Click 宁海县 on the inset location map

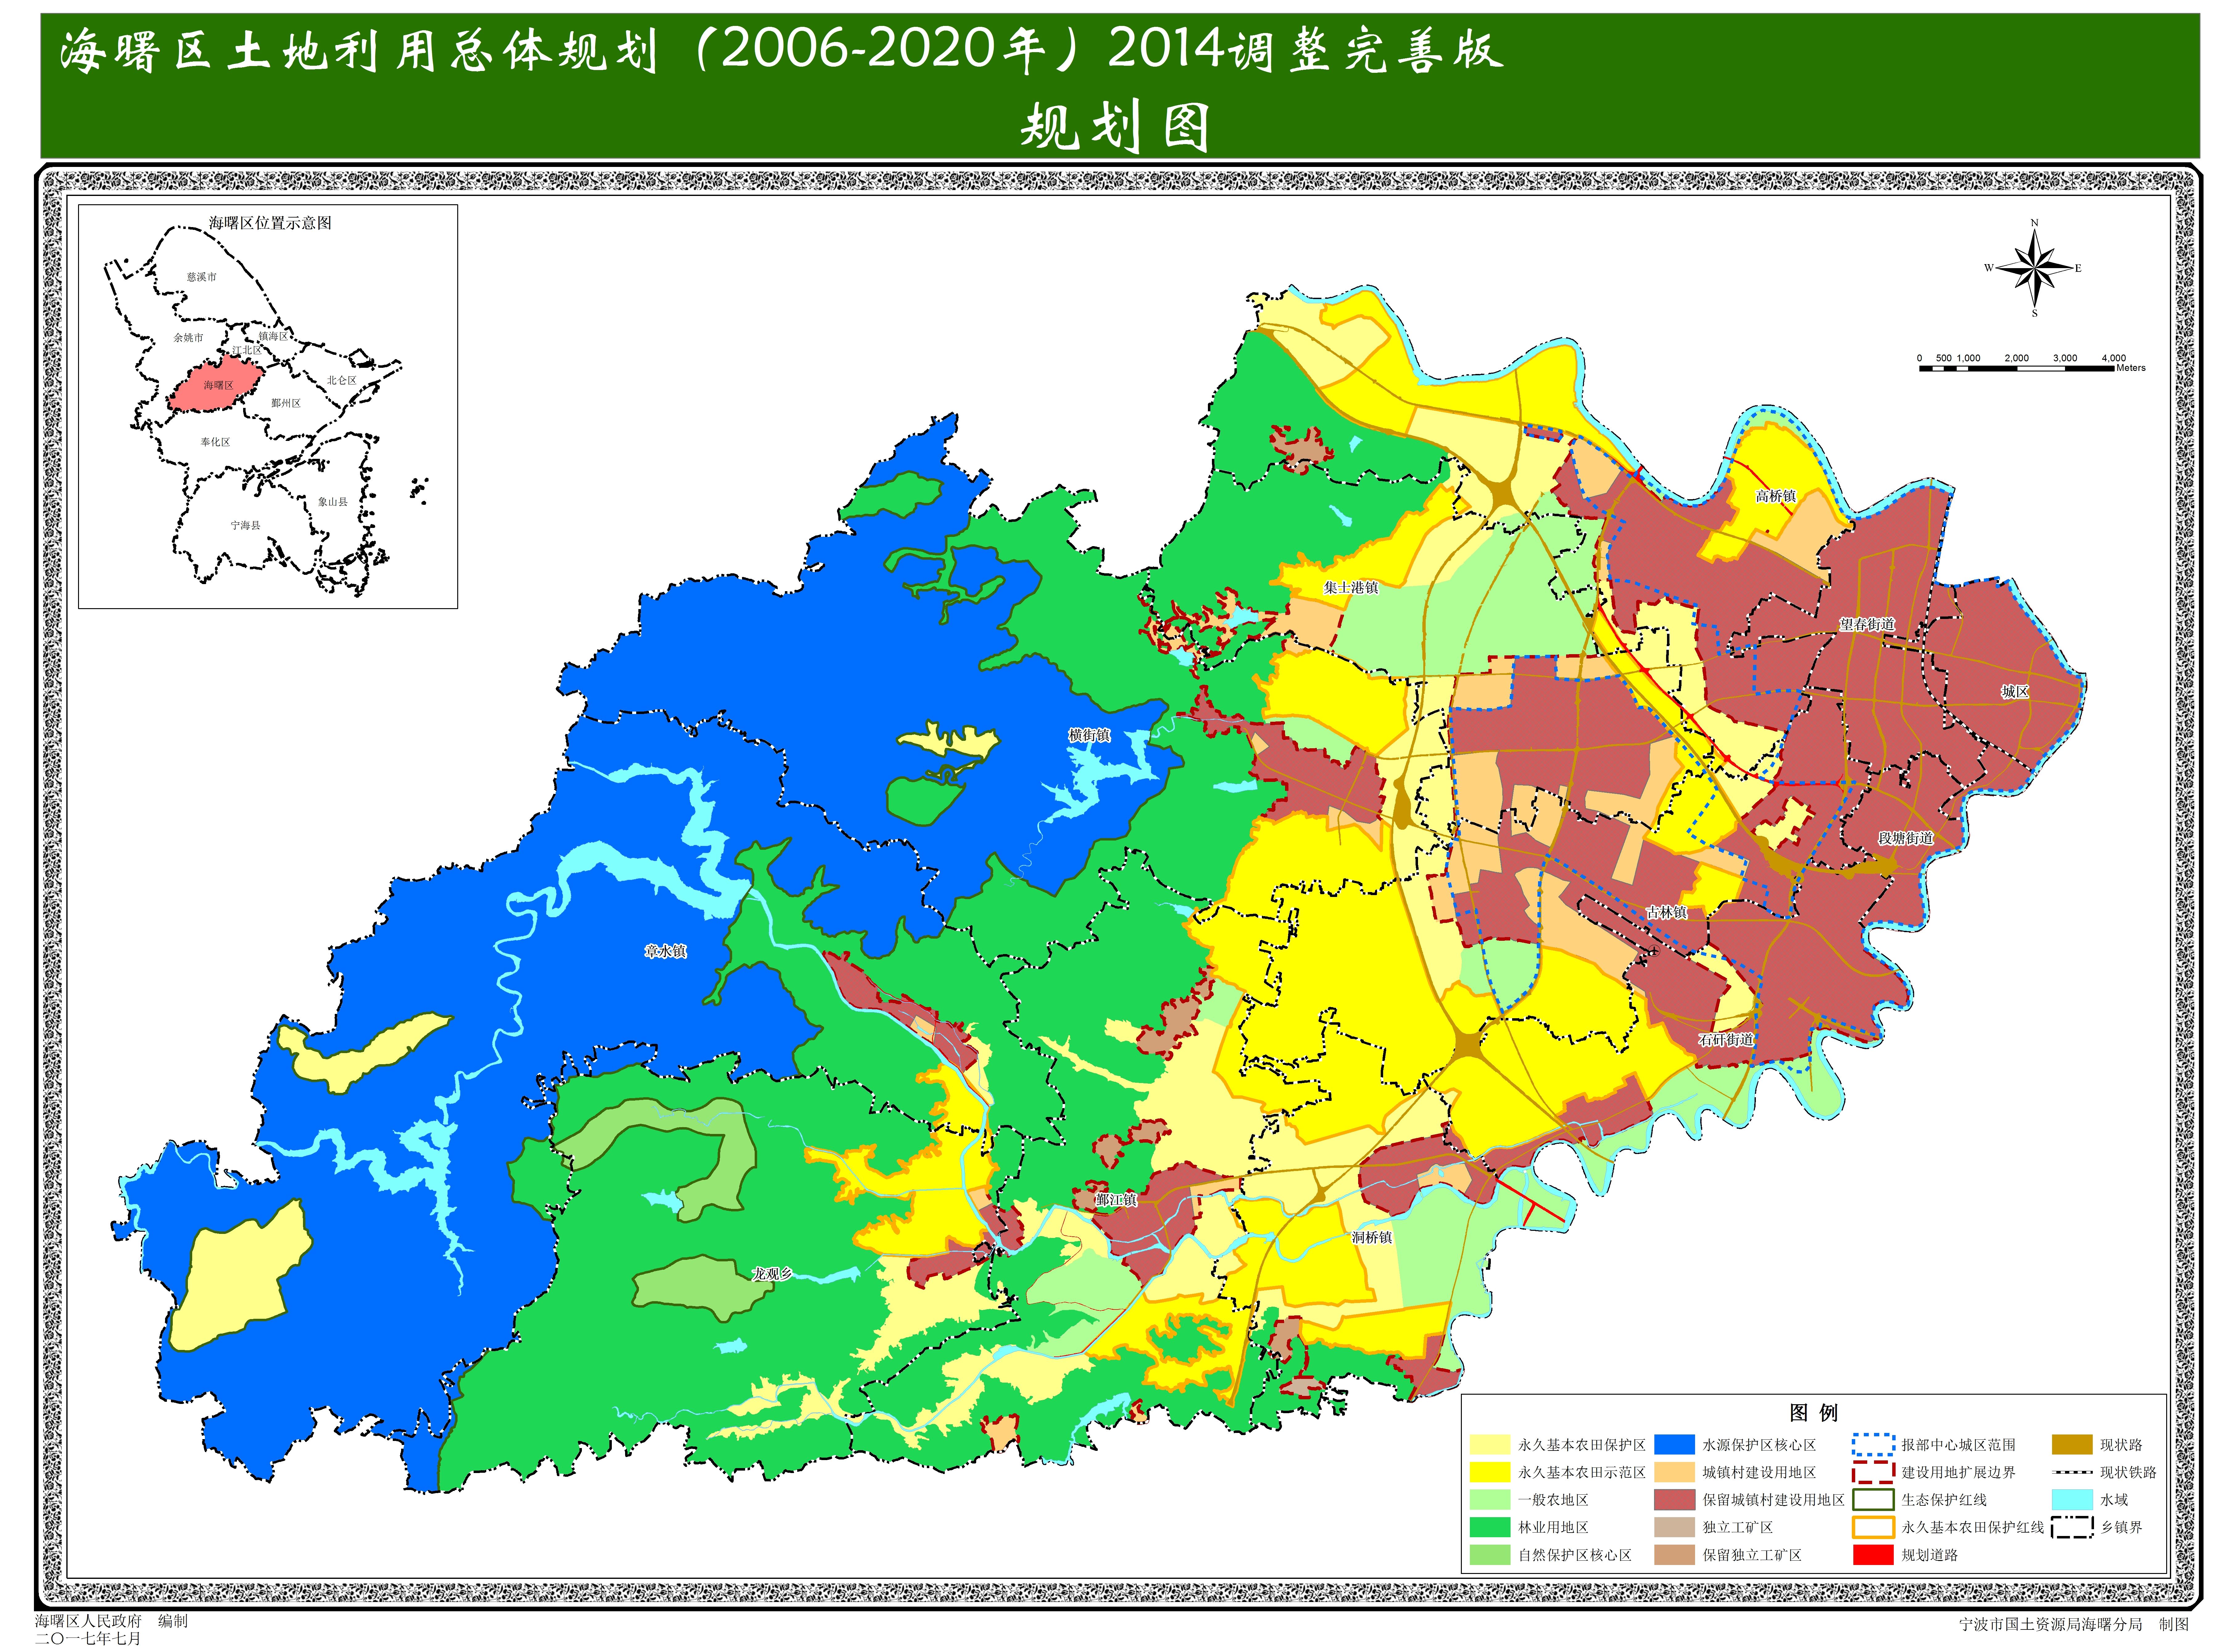(246, 525)
